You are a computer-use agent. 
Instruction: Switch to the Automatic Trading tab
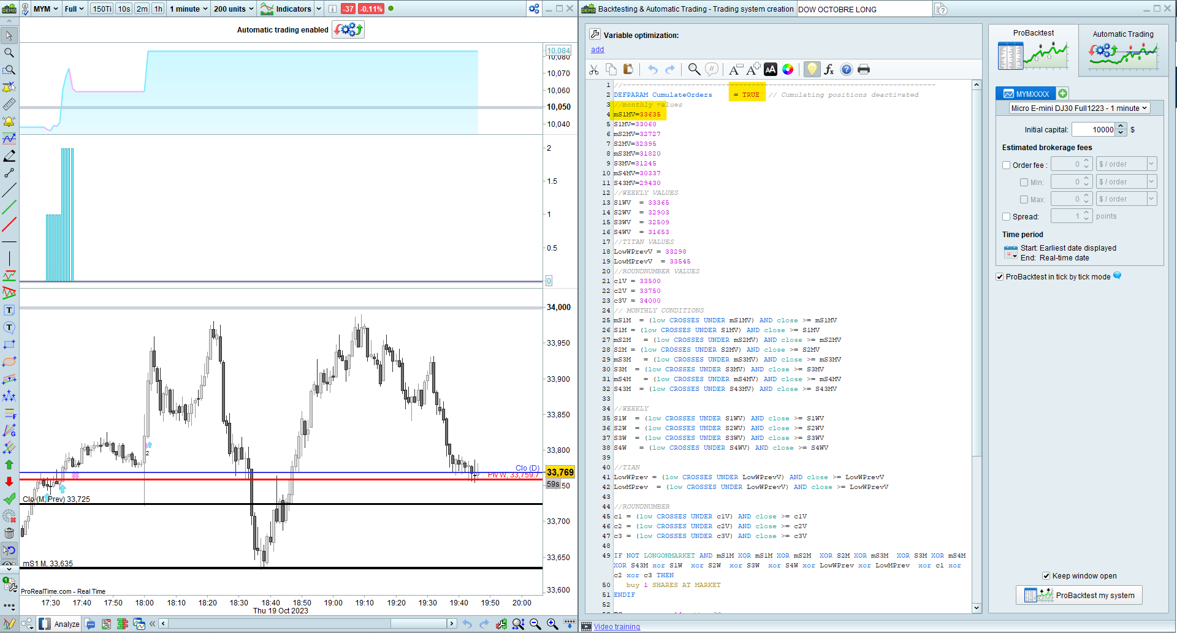click(1123, 50)
